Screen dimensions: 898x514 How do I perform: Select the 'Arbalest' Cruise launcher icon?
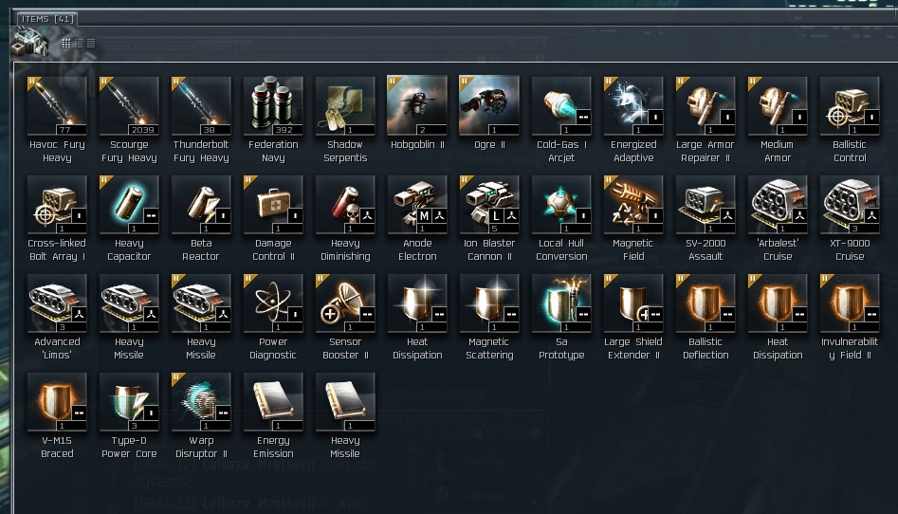(x=778, y=205)
